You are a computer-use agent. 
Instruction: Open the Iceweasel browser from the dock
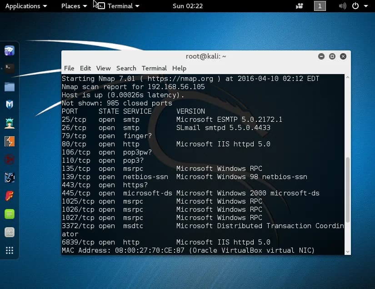10,50
